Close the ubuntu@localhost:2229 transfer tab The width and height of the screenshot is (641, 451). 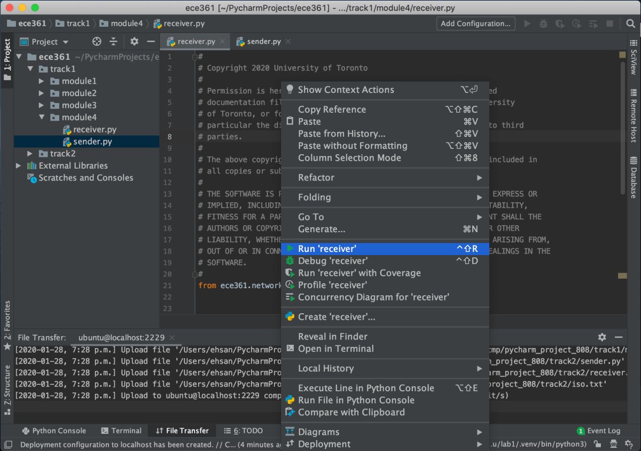(172, 338)
